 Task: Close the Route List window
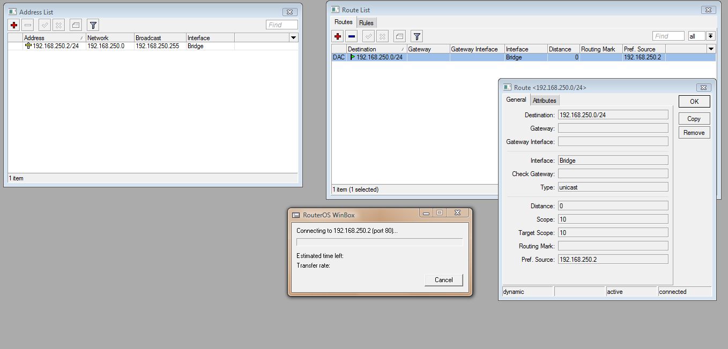tap(708, 10)
